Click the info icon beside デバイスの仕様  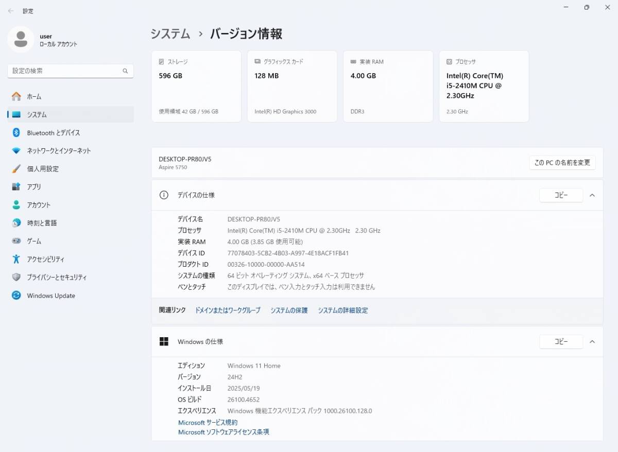[164, 195]
